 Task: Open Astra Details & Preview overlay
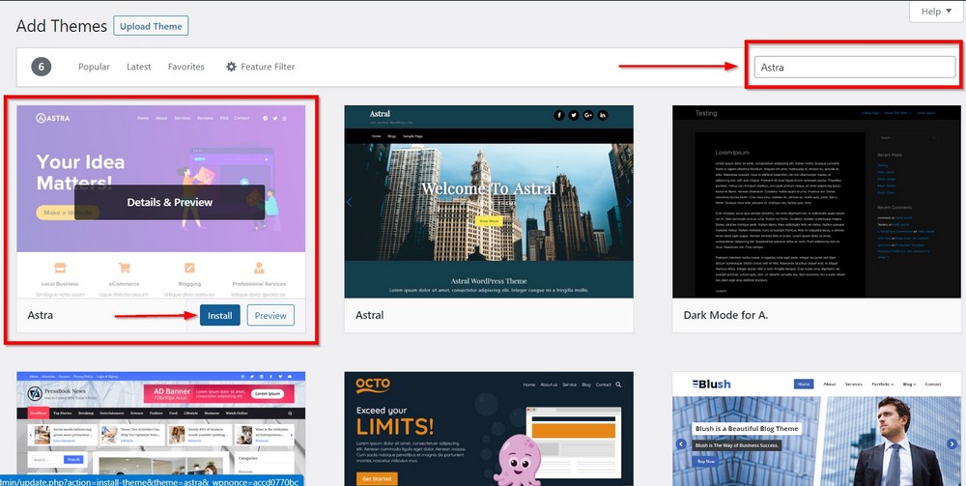point(169,202)
